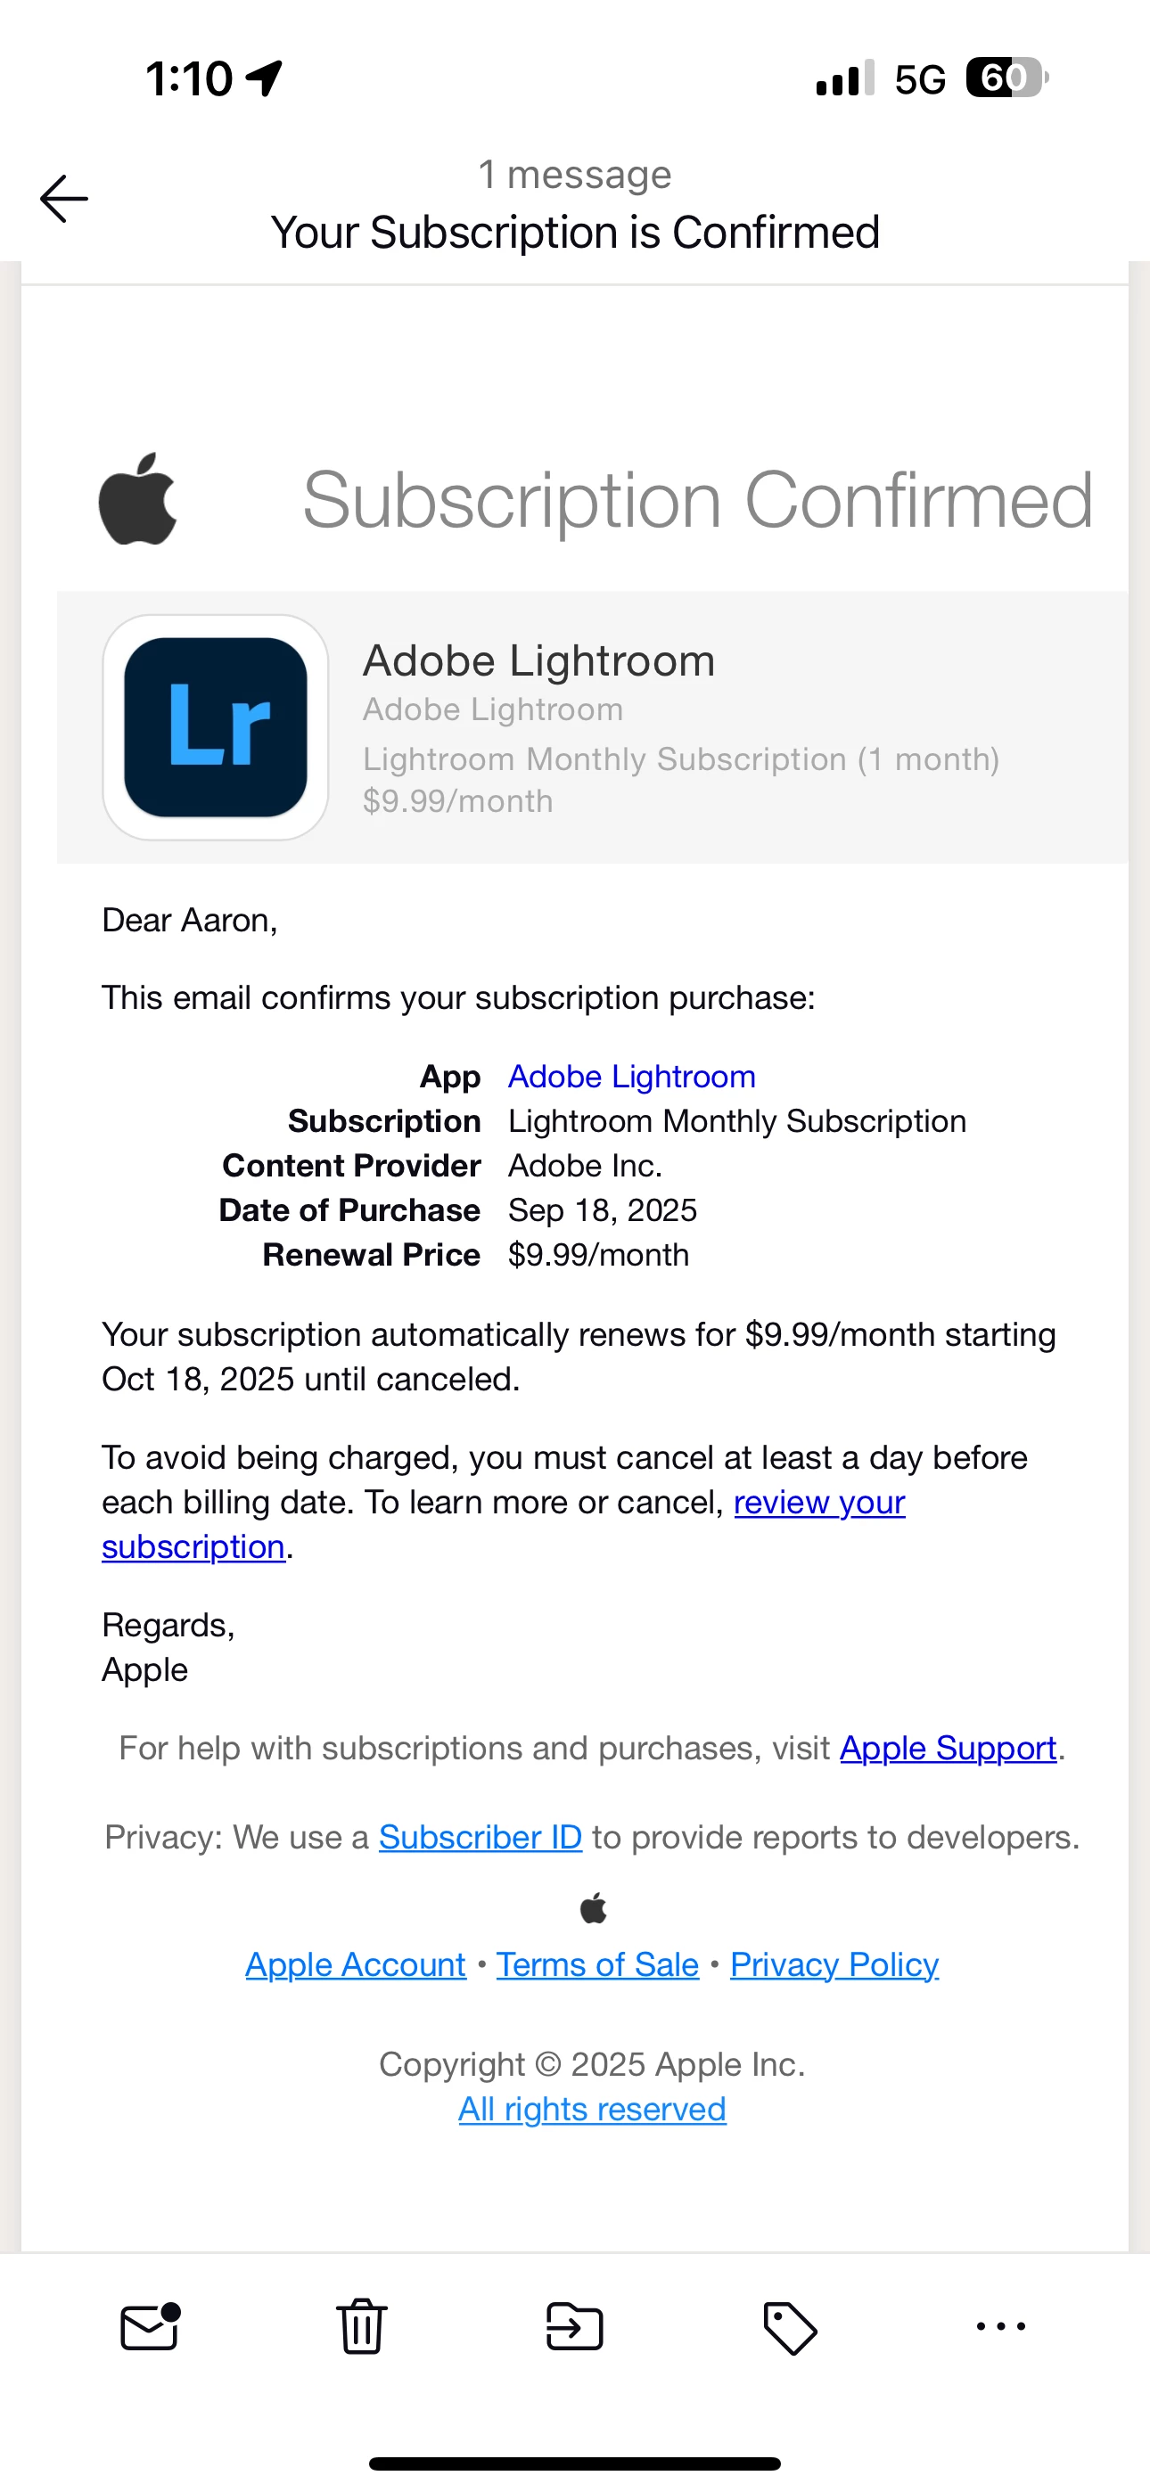The height and width of the screenshot is (2492, 1150).
Task: Tap the label tag icon
Action: tap(790, 2326)
